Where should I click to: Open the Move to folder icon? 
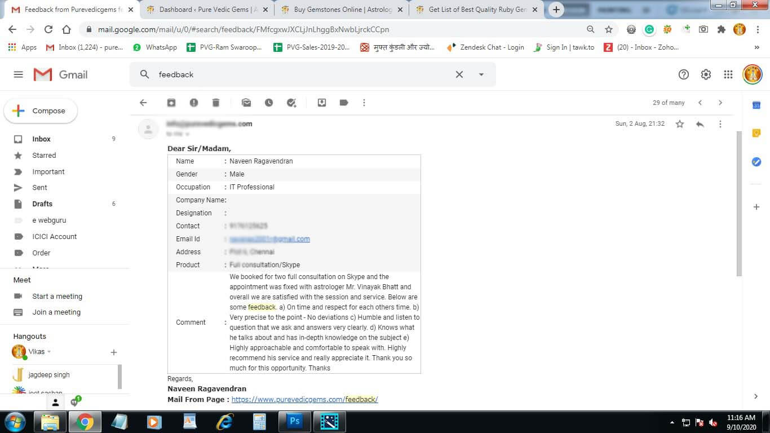coord(322,103)
